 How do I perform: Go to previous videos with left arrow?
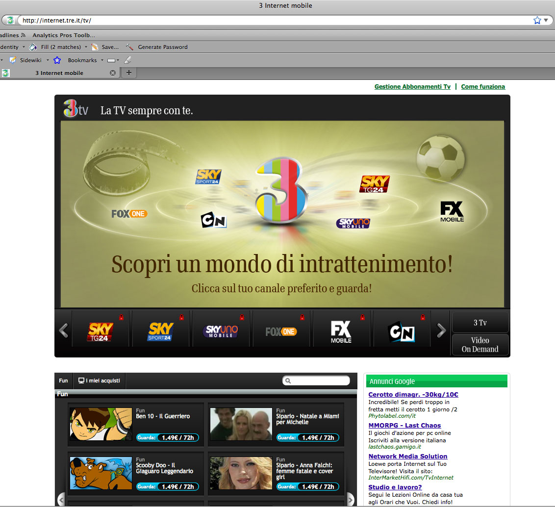coord(61,500)
